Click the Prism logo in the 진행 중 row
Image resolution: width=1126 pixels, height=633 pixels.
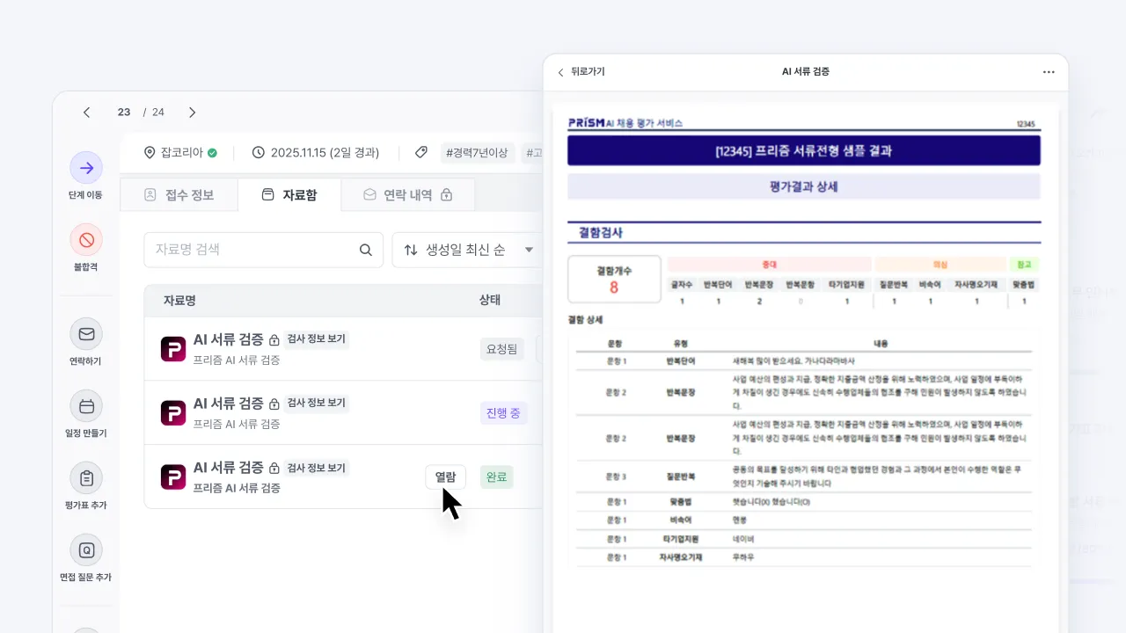(x=173, y=413)
